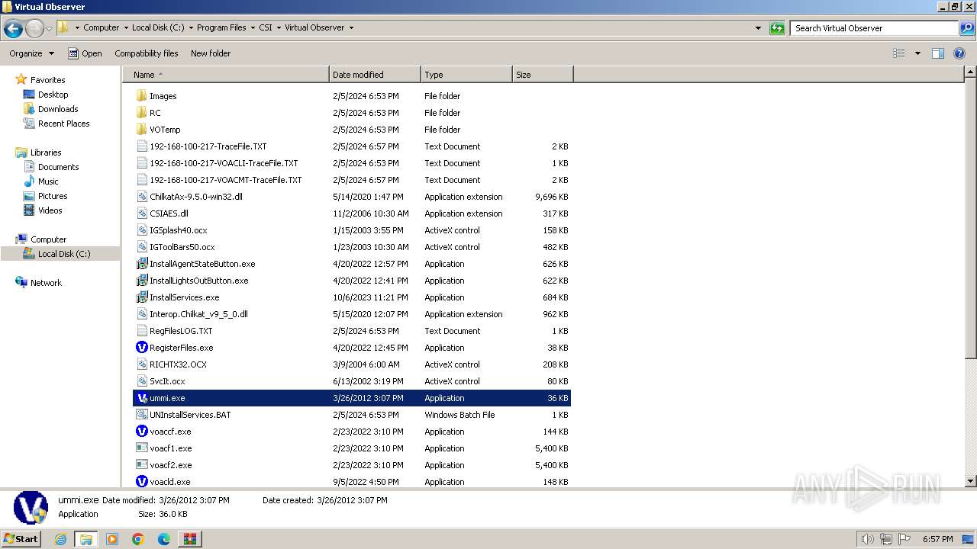The width and height of the screenshot is (977, 549).
Task: Select Downloads in Favorites
Action: [x=58, y=109]
